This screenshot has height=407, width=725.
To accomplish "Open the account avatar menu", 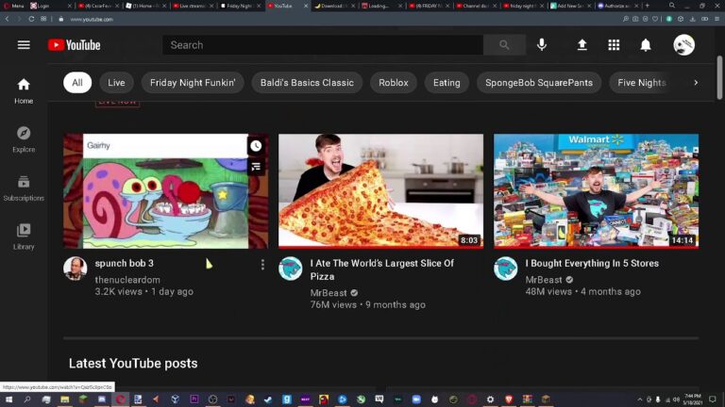I will [x=683, y=45].
